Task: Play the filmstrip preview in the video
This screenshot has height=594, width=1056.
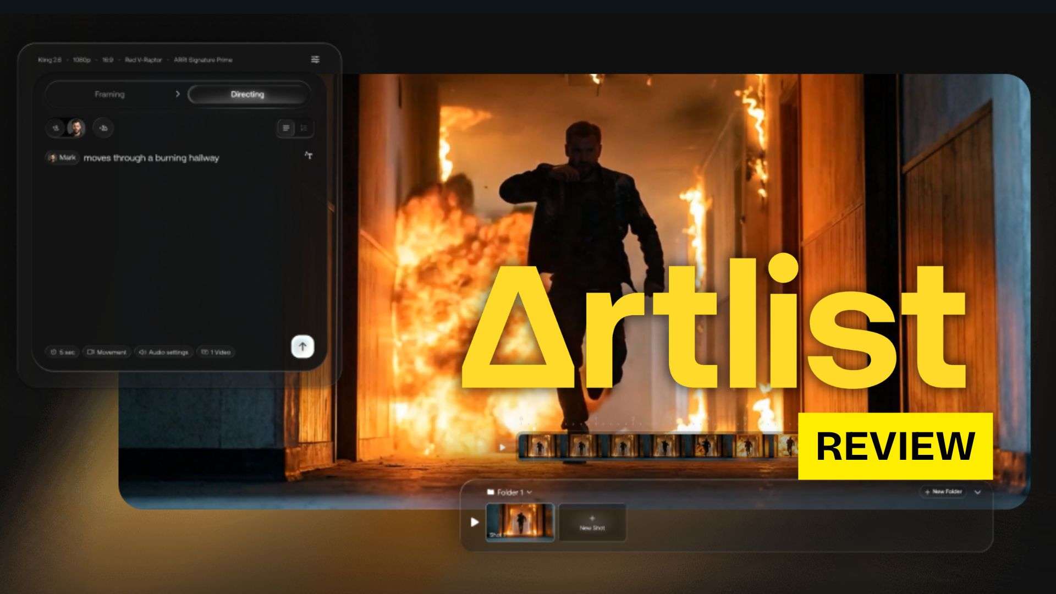Action: tap(502, 447)
